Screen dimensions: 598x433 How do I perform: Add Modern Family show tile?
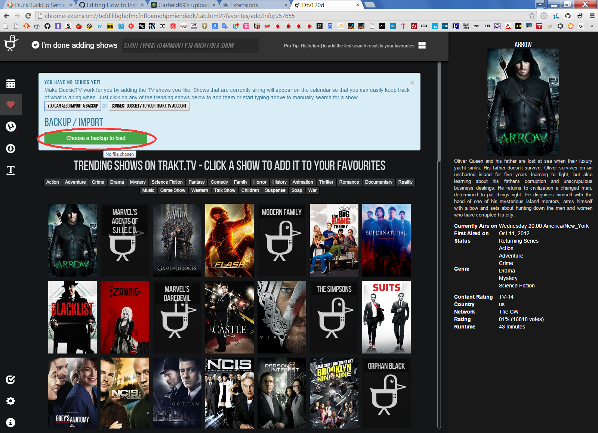click(282, 240)
